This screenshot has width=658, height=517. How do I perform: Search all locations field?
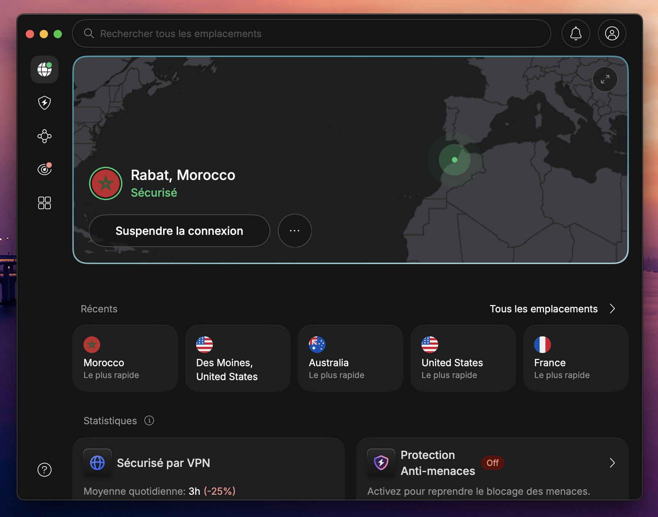312,33
